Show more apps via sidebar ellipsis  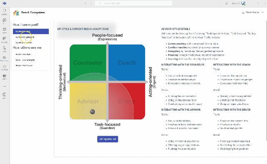(5, 86)
